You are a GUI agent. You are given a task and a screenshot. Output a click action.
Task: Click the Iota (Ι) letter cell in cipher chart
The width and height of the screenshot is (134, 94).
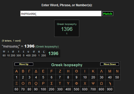tap(85, 71)
